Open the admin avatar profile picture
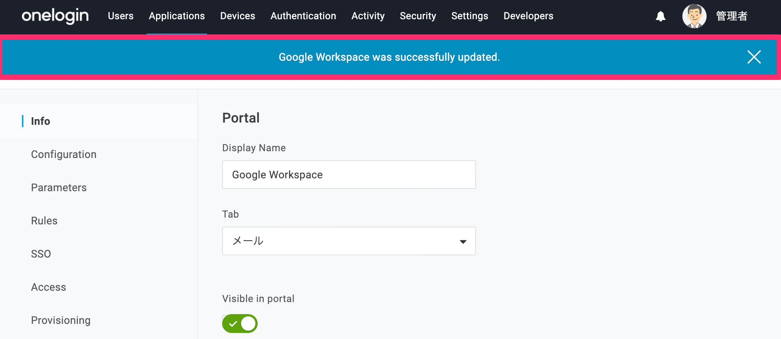 [x=694, y=16]
